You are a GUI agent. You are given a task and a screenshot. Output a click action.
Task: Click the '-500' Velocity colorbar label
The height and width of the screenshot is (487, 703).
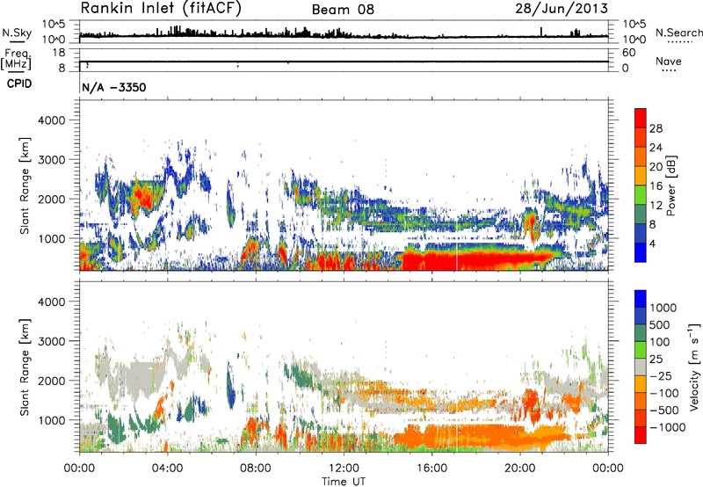coord(664,410)
